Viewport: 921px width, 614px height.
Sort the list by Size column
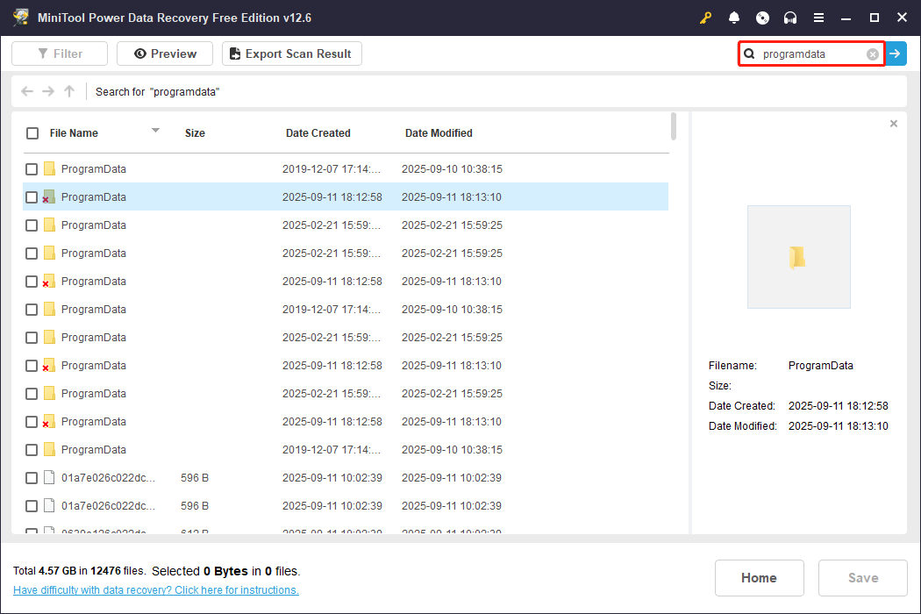click(x=195, y=133)
